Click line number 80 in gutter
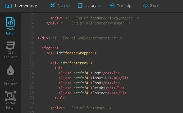Screen dimensions: 183x113 [32, 103]
